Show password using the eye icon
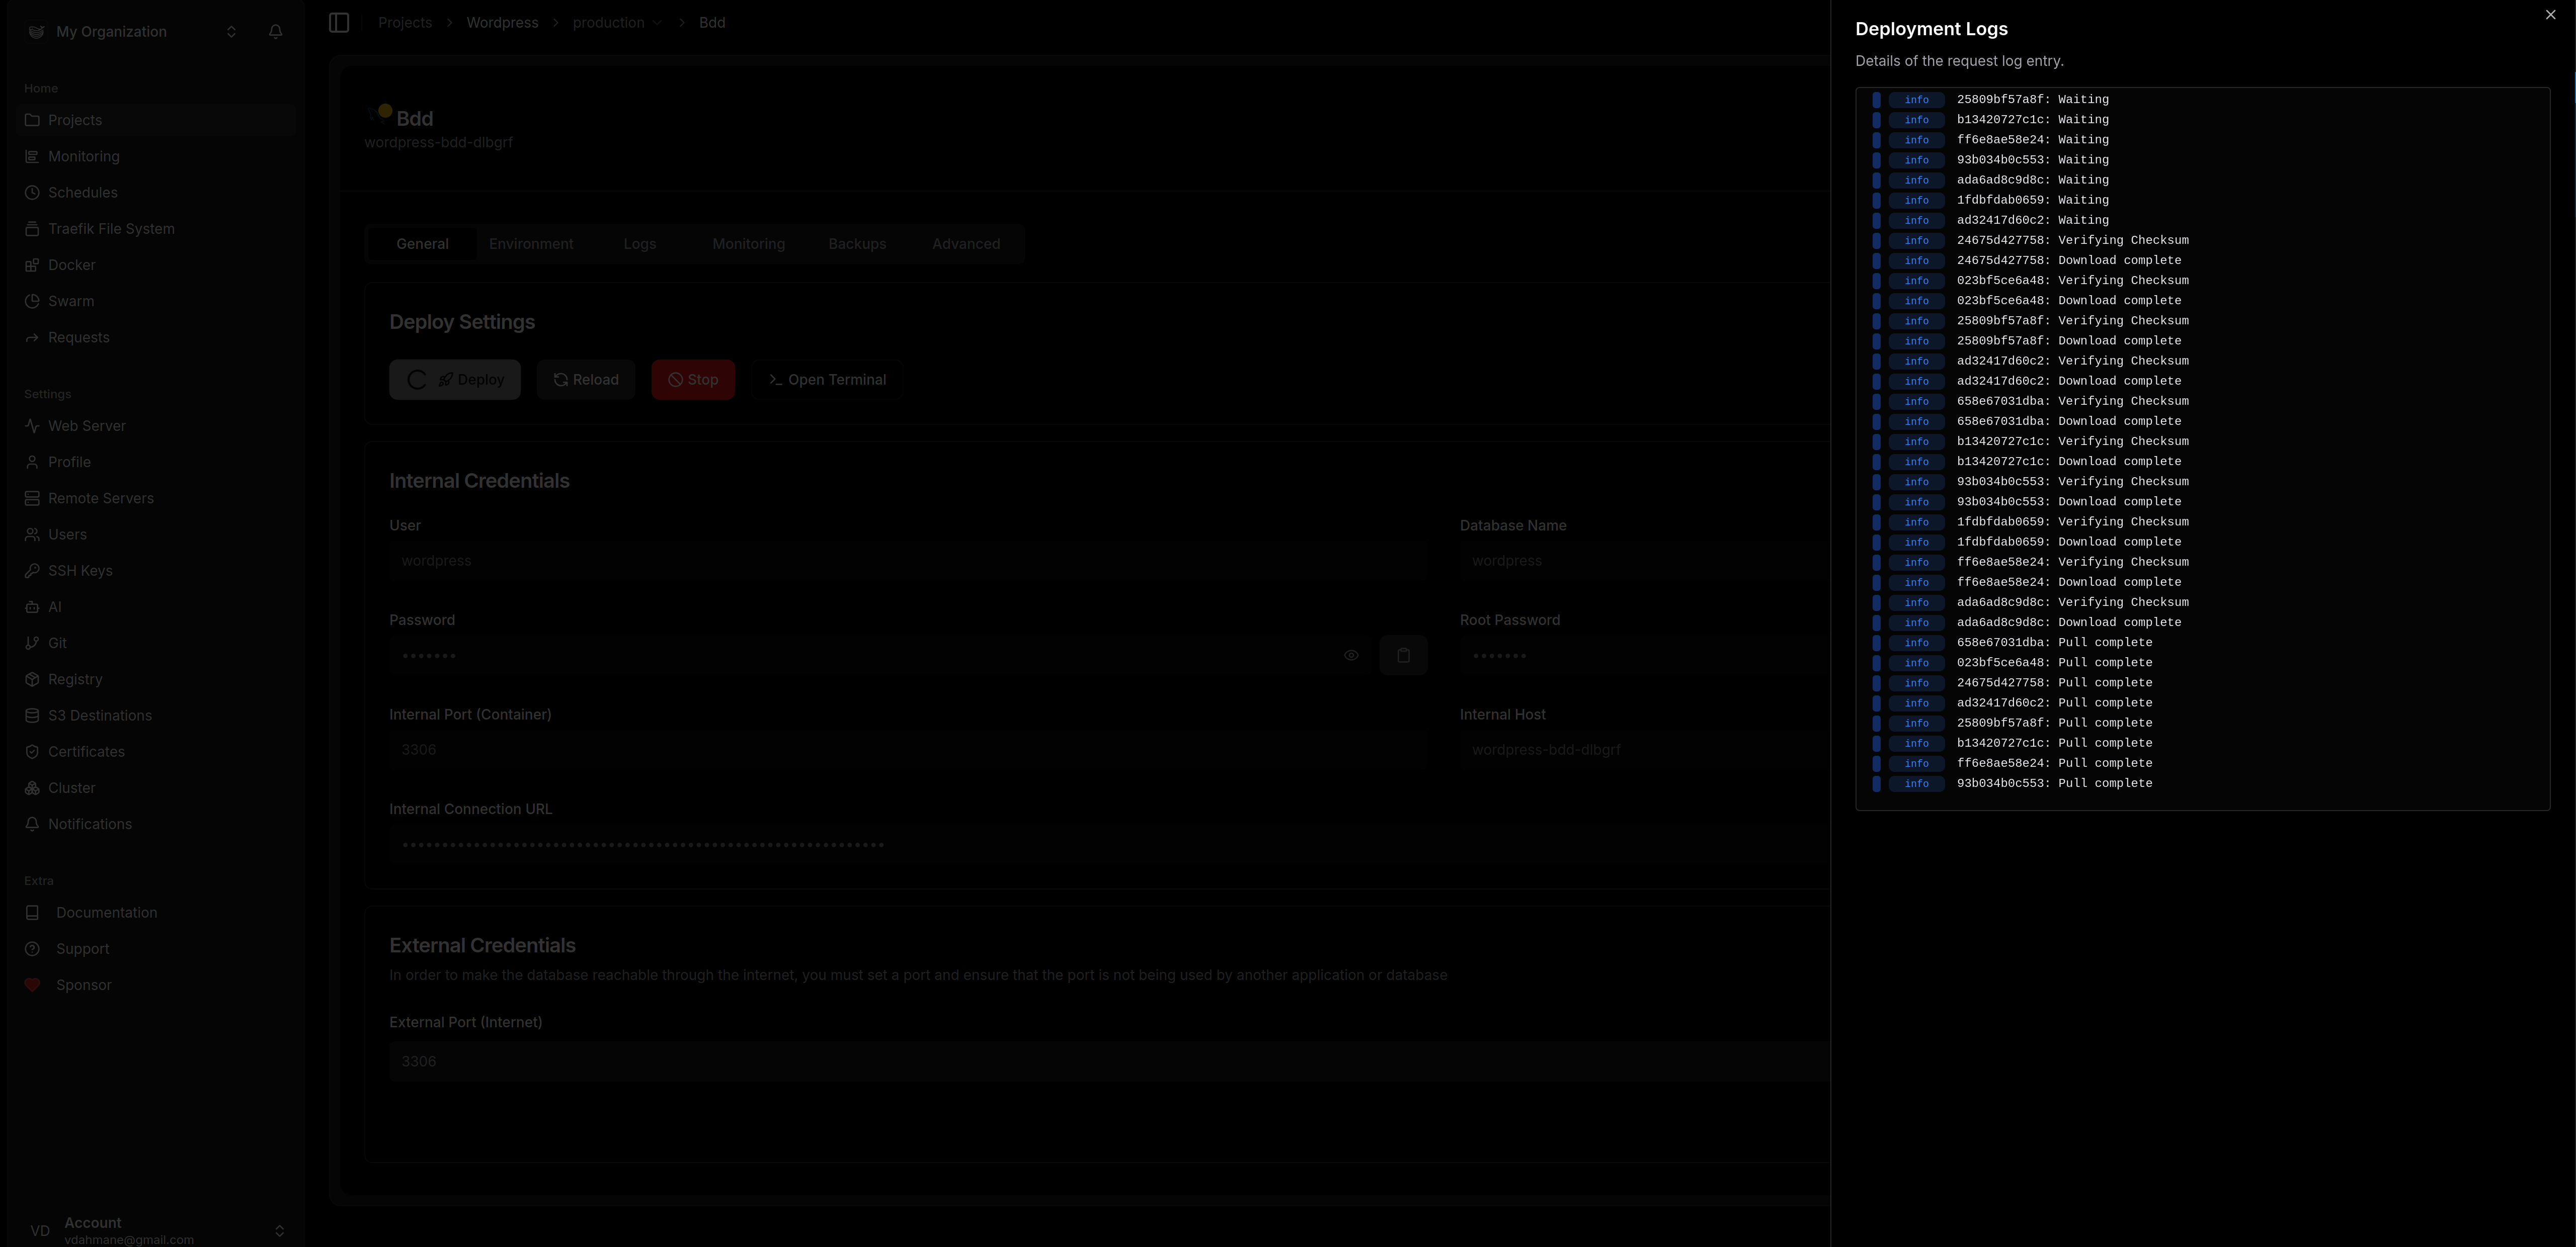This screenshot has height=1247, width=2576. click(x=1351, y=656)
